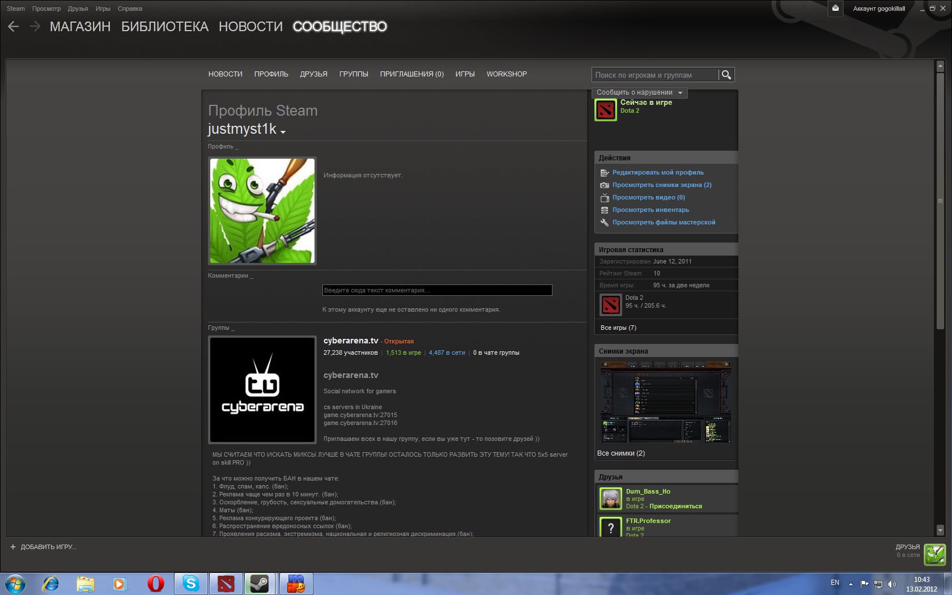Click the inventory stack icon
The width and height of the screenshot is (952, 595).
tap(605, 210)
